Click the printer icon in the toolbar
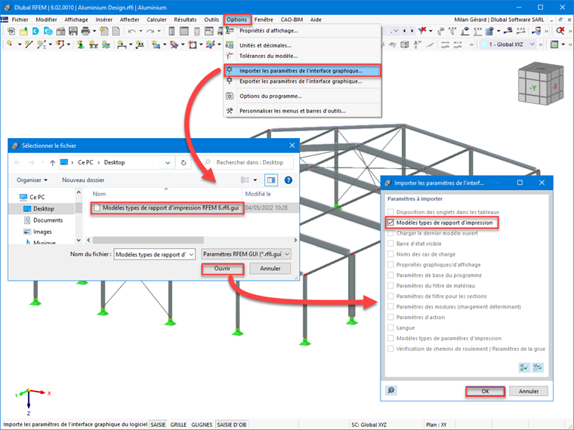 [x=85, y=32]
